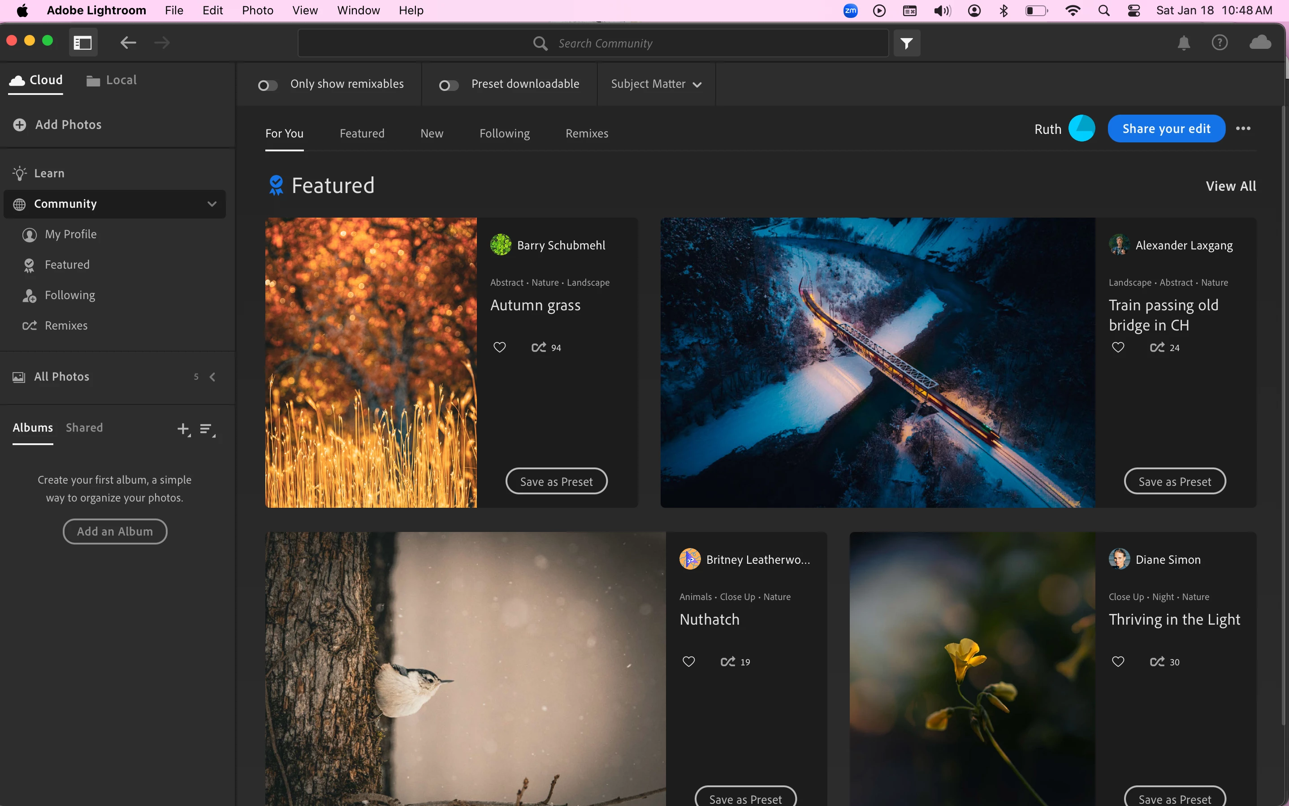1289x806 pixels.
Task: Toggle the left panel sidebar icon
Action: [x=83, y=43]
